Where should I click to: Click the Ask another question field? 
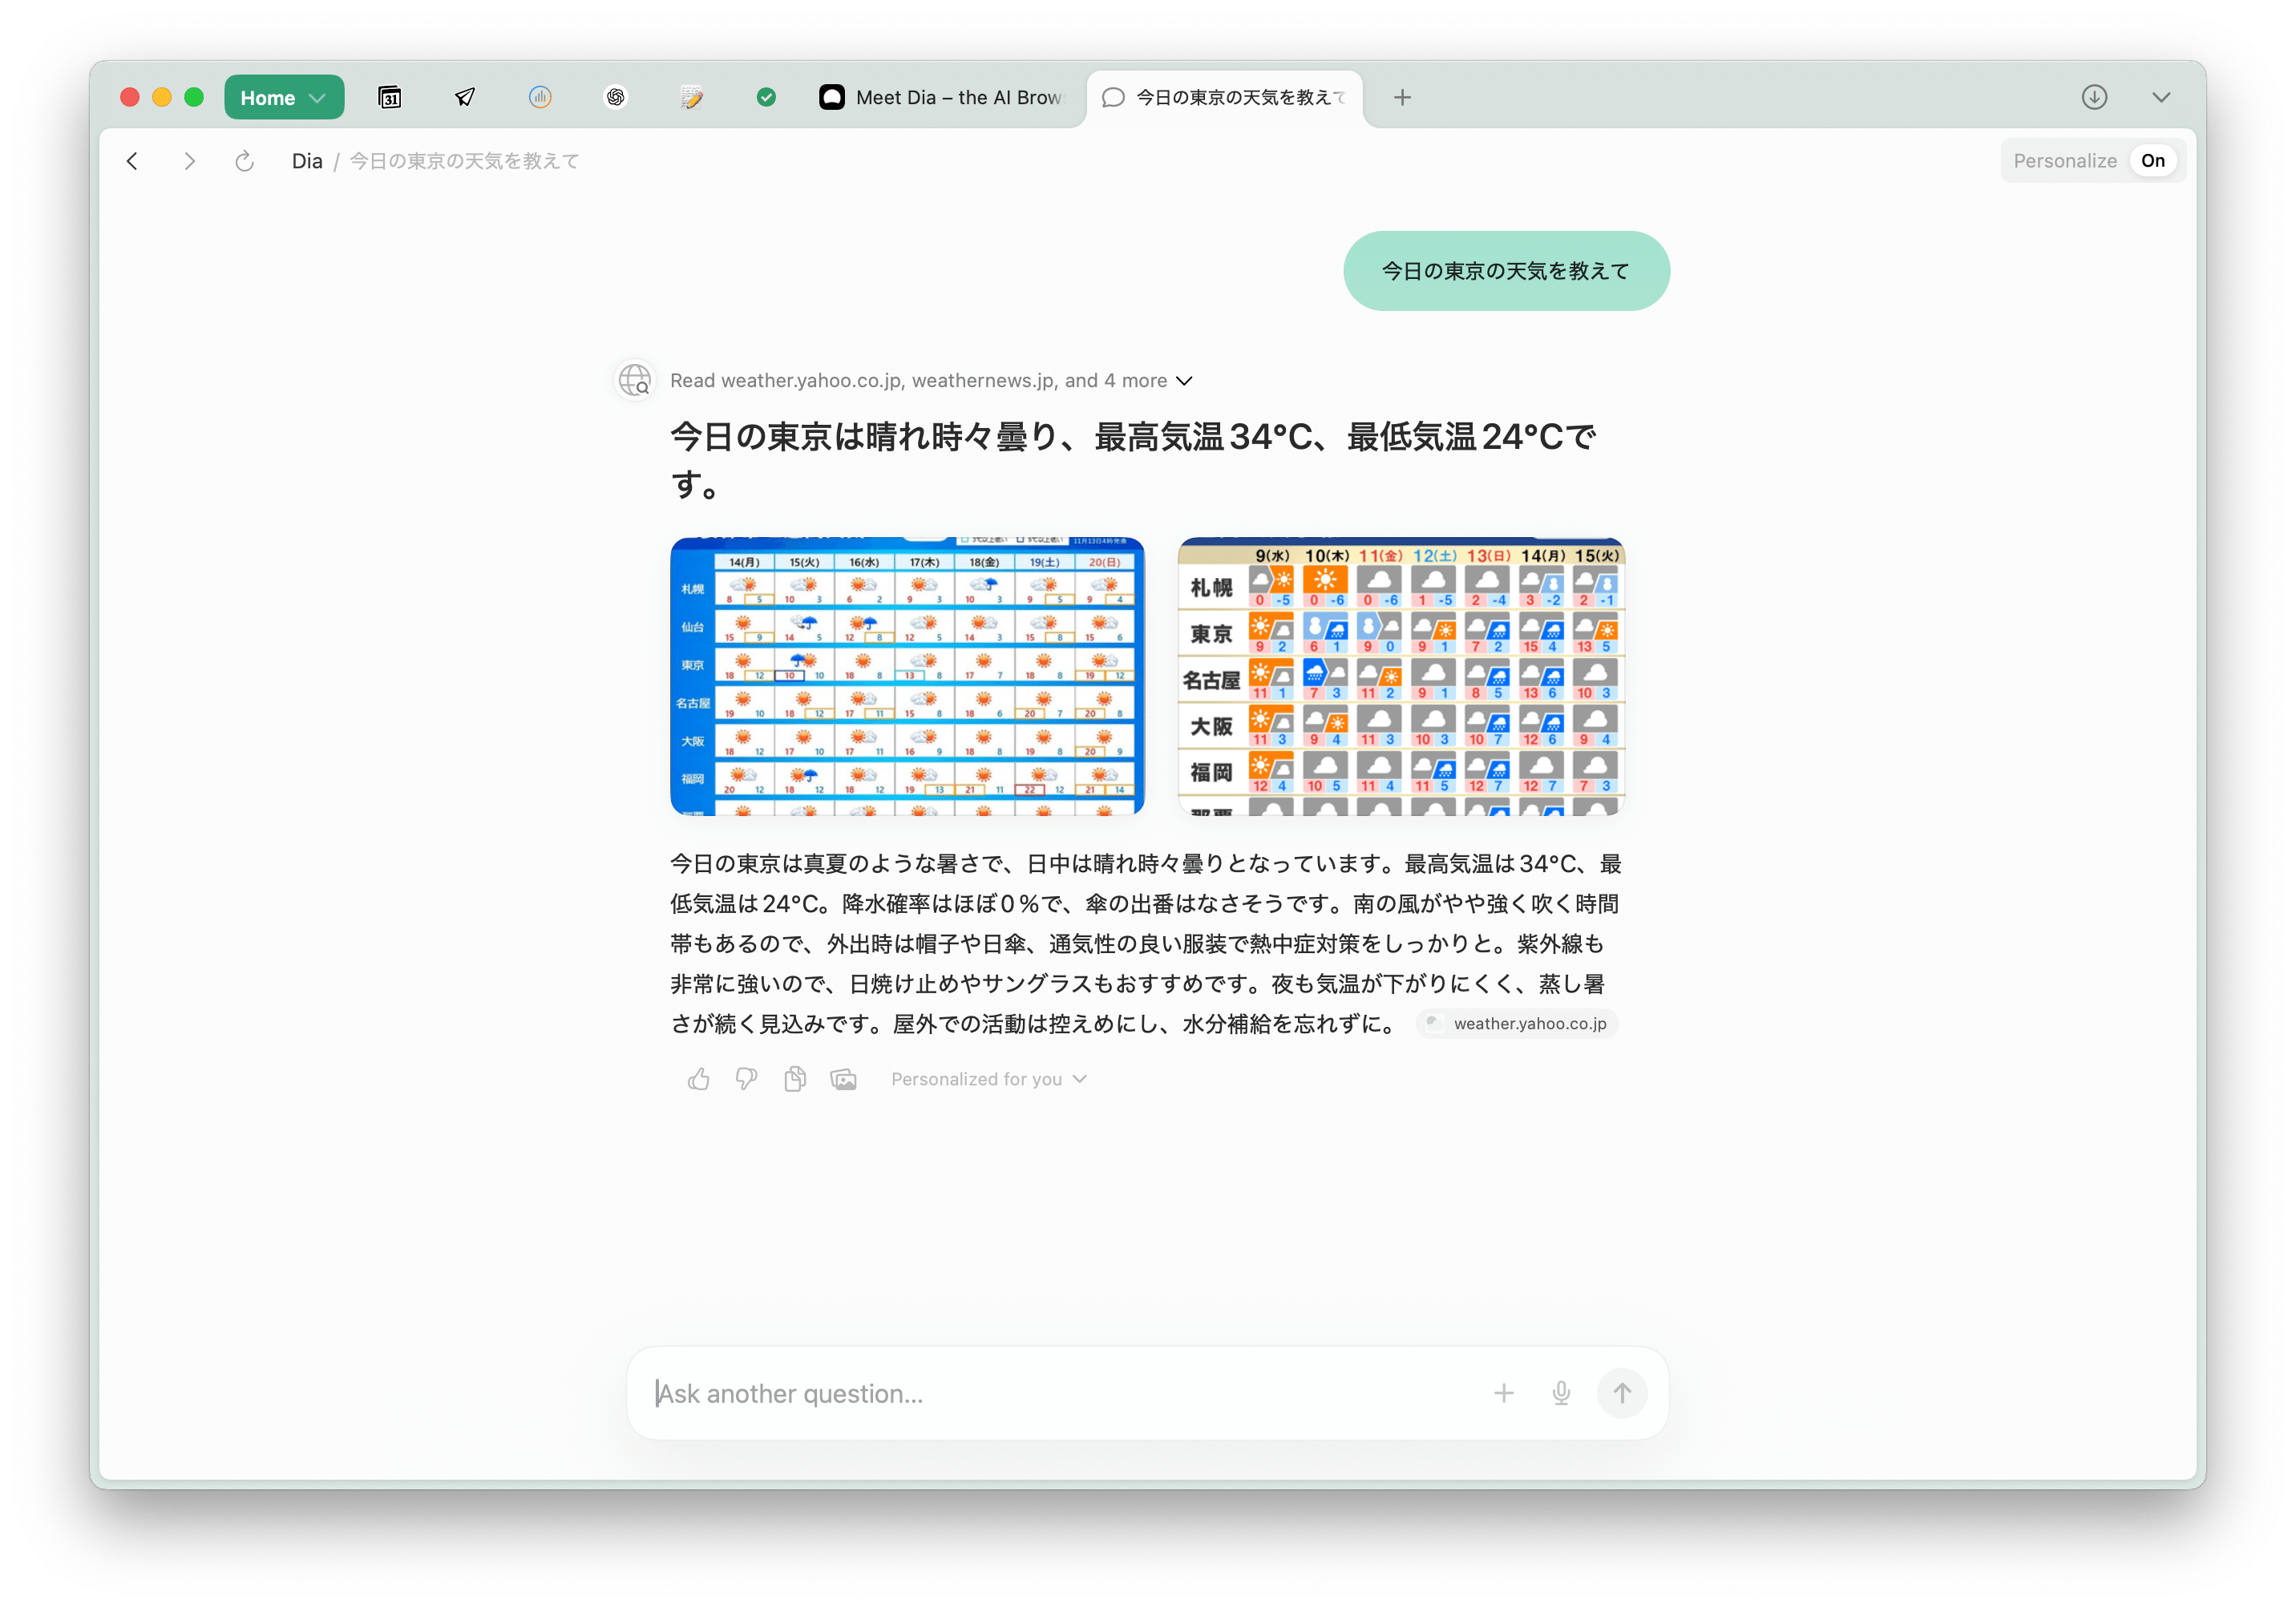coord(1060,1393)
